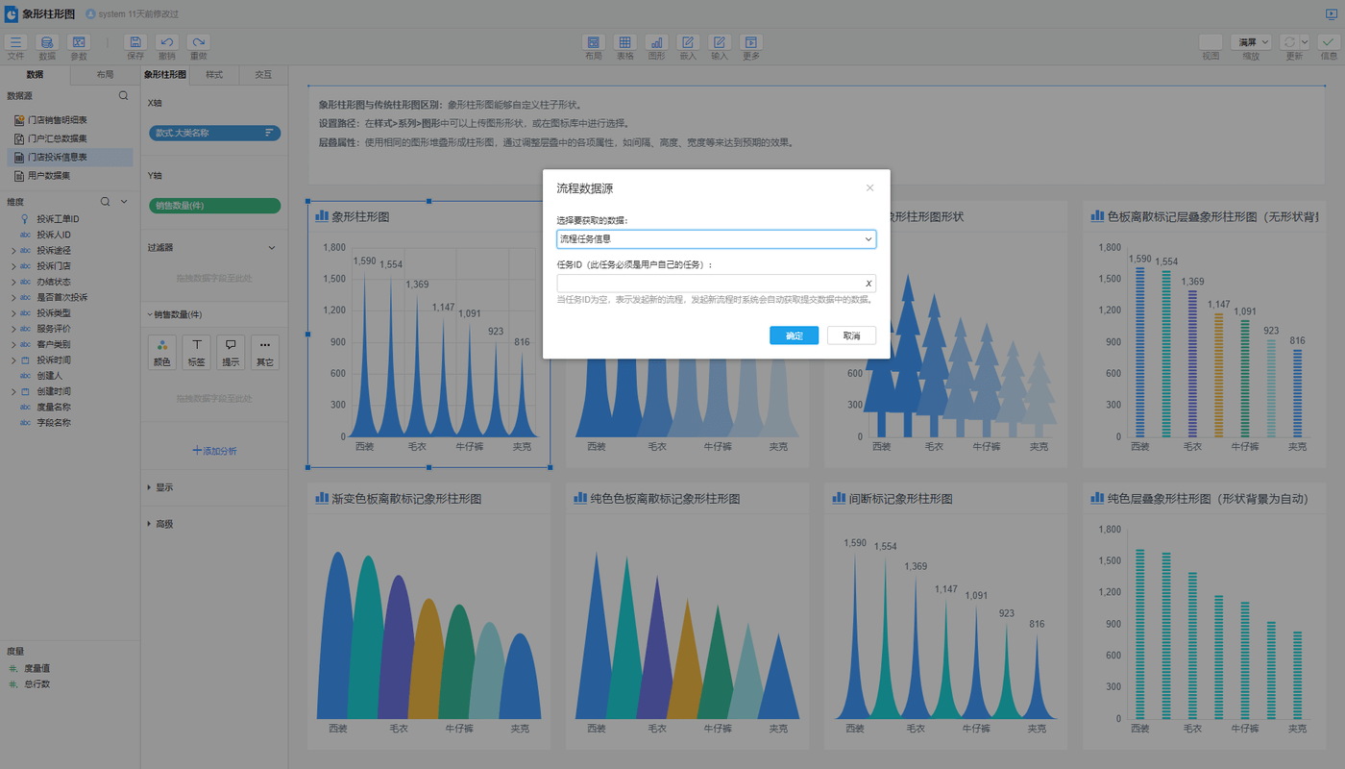Close the 流程数据源 dialog

pyautogui.click(x=870, y=188)
